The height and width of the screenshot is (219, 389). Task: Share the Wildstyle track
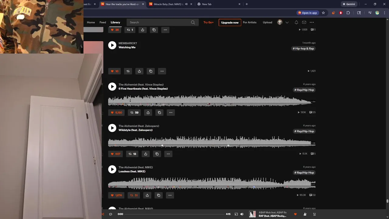[x=146, y=154]
